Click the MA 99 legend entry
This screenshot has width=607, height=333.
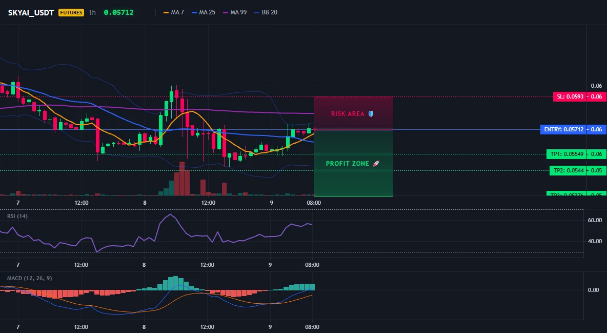tap(235, 12)
